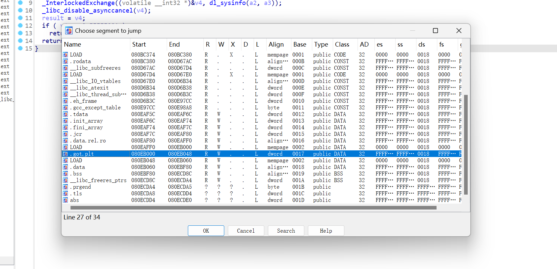Click the .tdata segment icon
This screenshot has height=269, width=557.
pyautogui.click(x=65, y=114)
